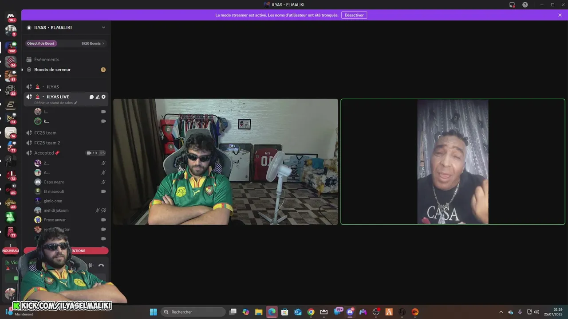The width and height of the screenshot is (568, 319).
Task: Open chat icon for ILYAS LIVE channel
Action: click(x=91, y=97)
